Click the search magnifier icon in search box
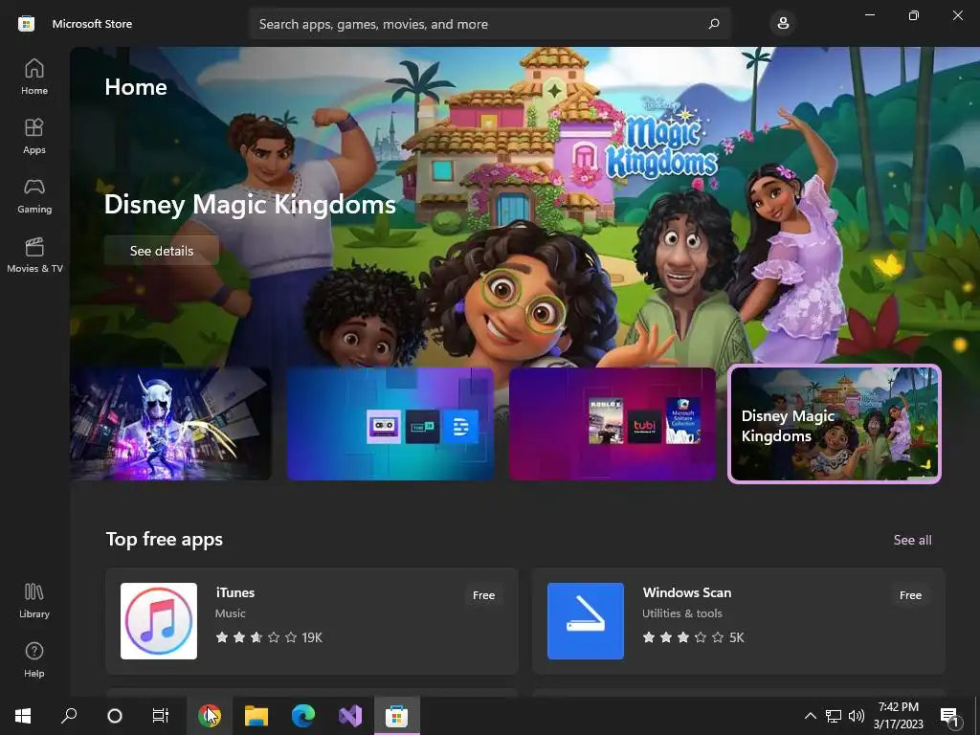The height and width of the screenshot is (735, 980). point(714,24)
